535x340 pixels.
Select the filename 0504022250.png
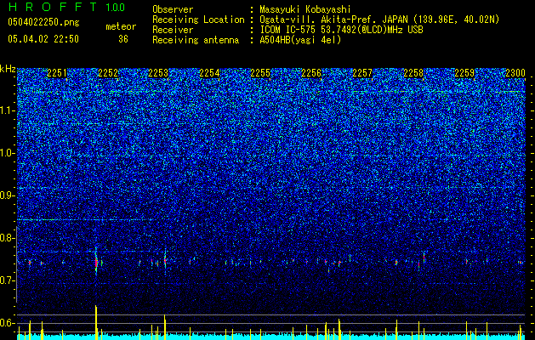pos(43,22)
